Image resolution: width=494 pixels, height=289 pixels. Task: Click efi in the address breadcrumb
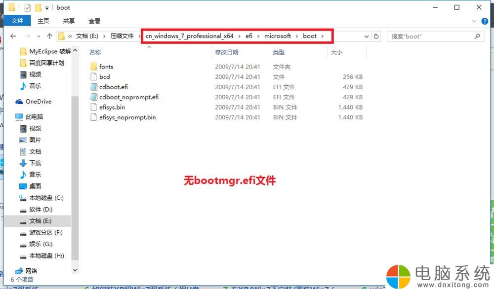(x=249, y=36)
